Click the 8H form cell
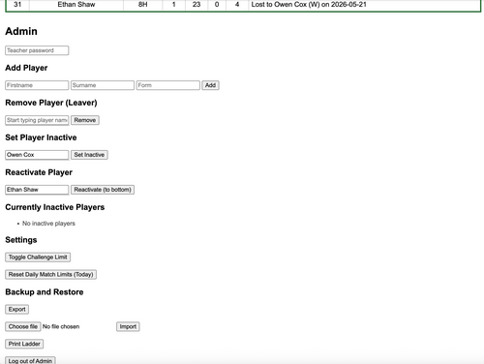Image resolution: width=484 pixels, height=364 pixels. tap(143, 5)
